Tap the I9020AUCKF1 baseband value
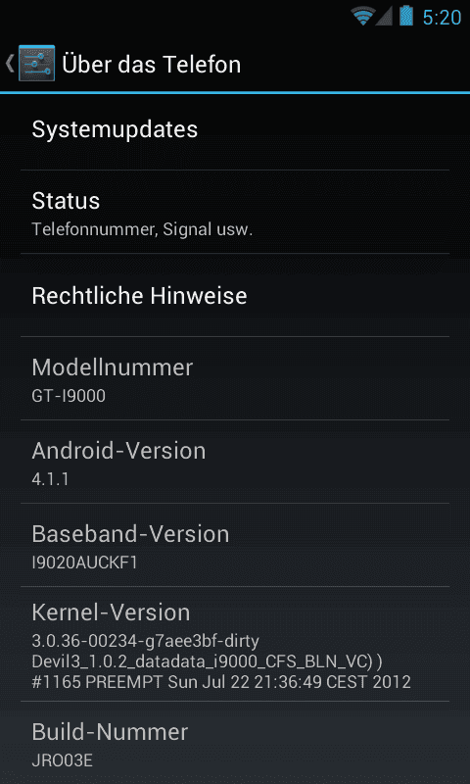Image resolution: width=470 pixels, height=784 pixels. coord(84,563)
